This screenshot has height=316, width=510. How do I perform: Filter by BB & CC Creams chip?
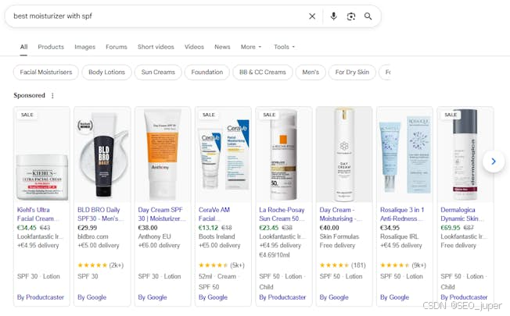click(x=263, y=72)
